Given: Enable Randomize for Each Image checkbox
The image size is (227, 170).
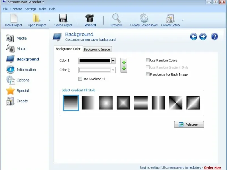Looking at the screenshot, I should (148, 74).
